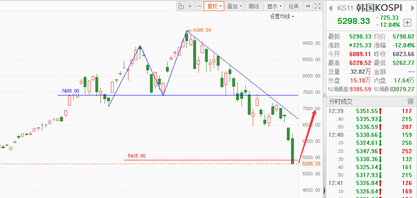Go to next stock with right arrow
This screenshot has height=198, width=417.
click(412, 8)
